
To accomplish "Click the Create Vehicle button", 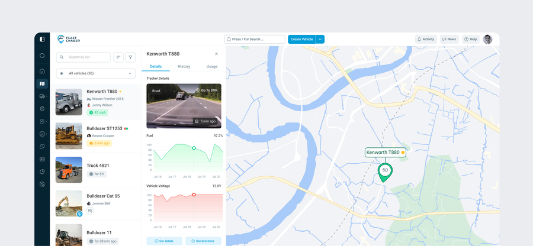I will [x=302, y=40].
